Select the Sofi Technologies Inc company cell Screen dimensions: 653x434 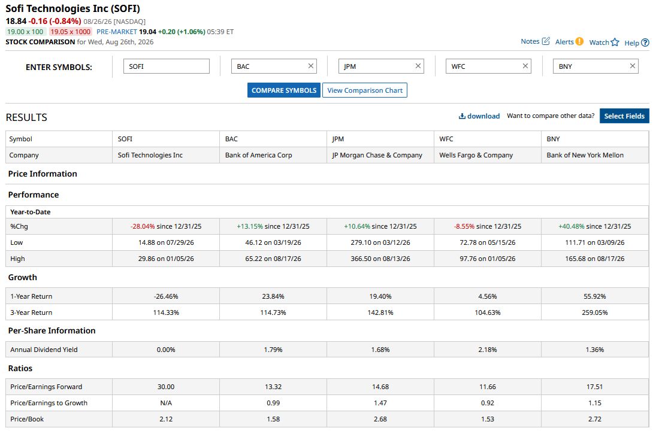pos(166,155)
